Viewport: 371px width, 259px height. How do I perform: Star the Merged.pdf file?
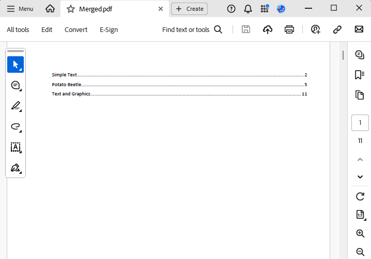[x=71, y=9]
